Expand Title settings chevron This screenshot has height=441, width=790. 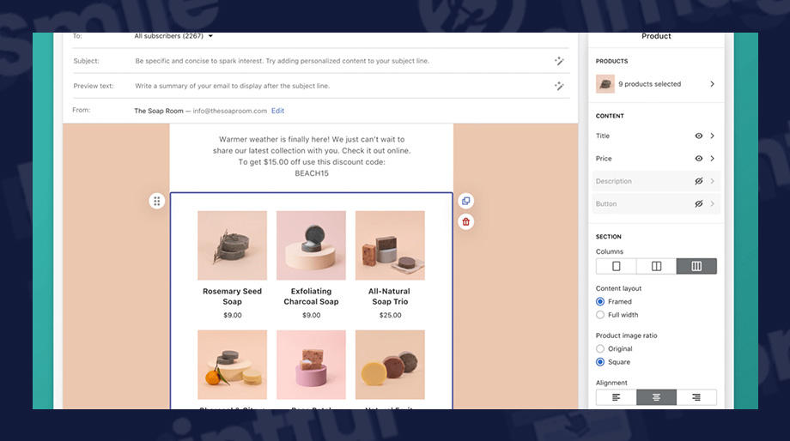pos(712,136)
